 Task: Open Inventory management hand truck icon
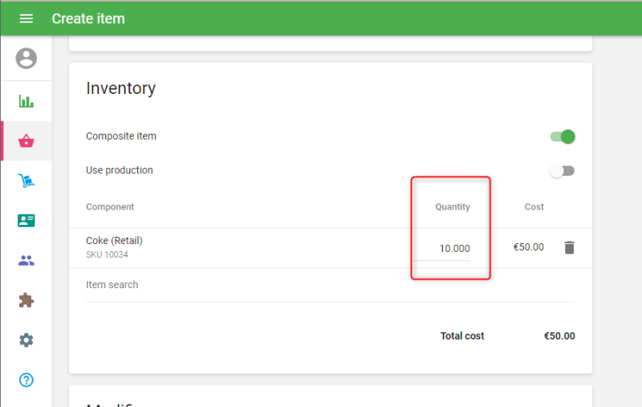click(26, 181)
